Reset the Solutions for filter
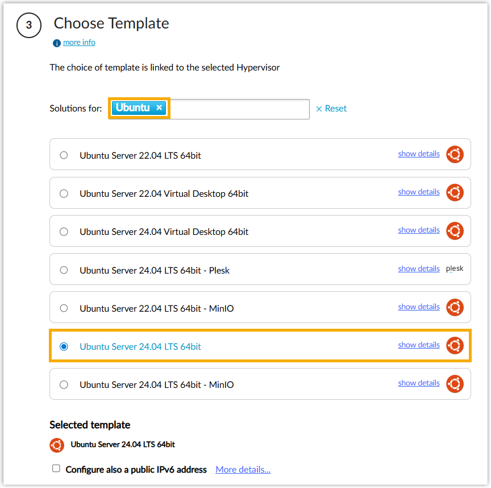Viewport: 491px width, 488px height. coord(331,109)
